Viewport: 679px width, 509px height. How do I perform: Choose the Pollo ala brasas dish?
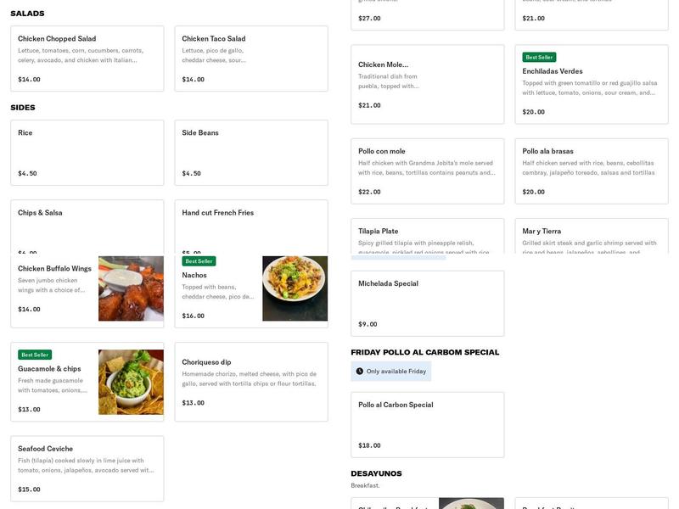tap(592, 171)
